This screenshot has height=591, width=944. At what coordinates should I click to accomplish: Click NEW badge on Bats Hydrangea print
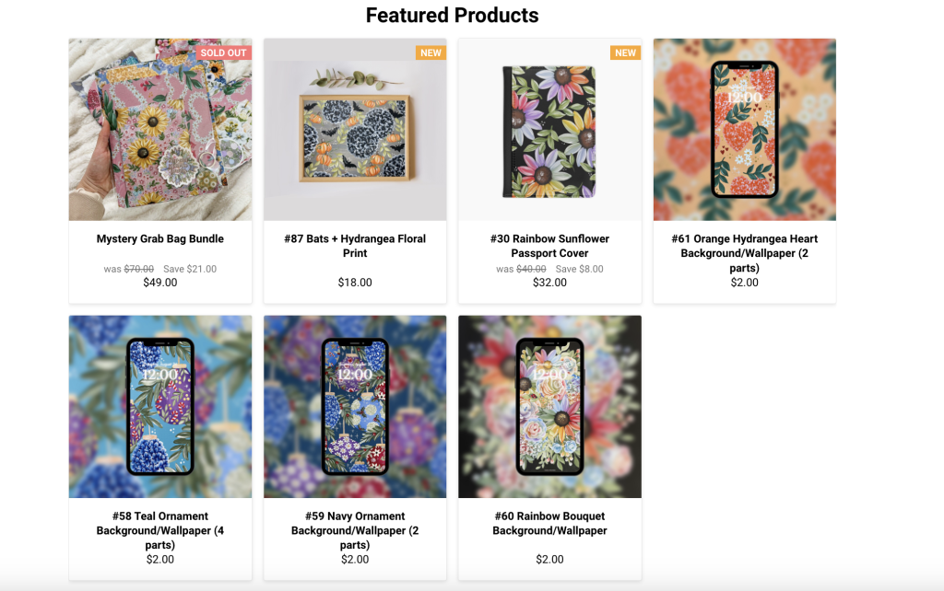tap(431, 52)
